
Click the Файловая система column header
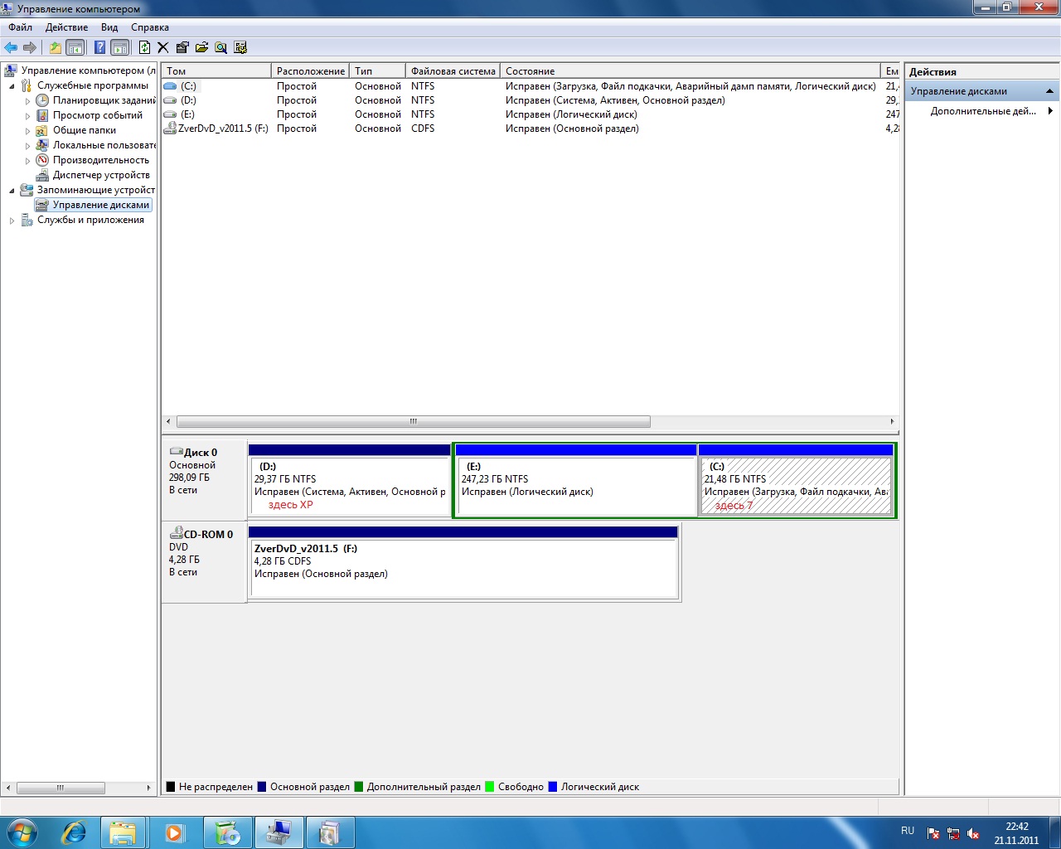453,71
